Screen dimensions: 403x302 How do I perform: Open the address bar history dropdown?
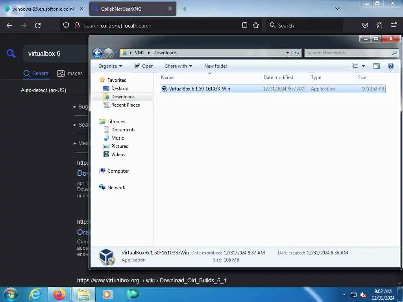(x=288, y=53)
